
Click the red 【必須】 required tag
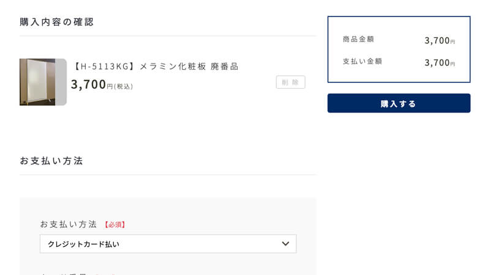115,224
